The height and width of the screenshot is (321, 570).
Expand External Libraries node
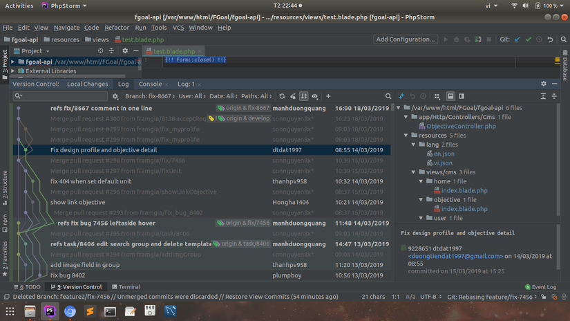[13, 71]
